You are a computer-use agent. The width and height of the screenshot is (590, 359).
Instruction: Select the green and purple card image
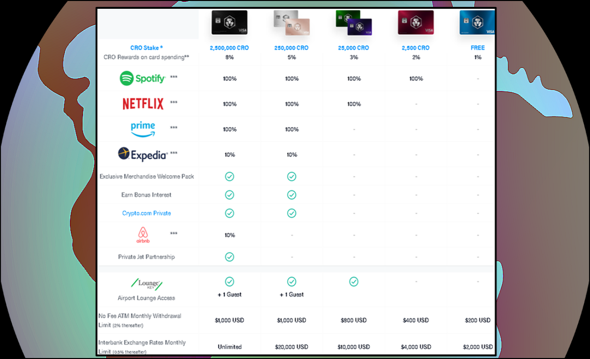tap(354, 23)
